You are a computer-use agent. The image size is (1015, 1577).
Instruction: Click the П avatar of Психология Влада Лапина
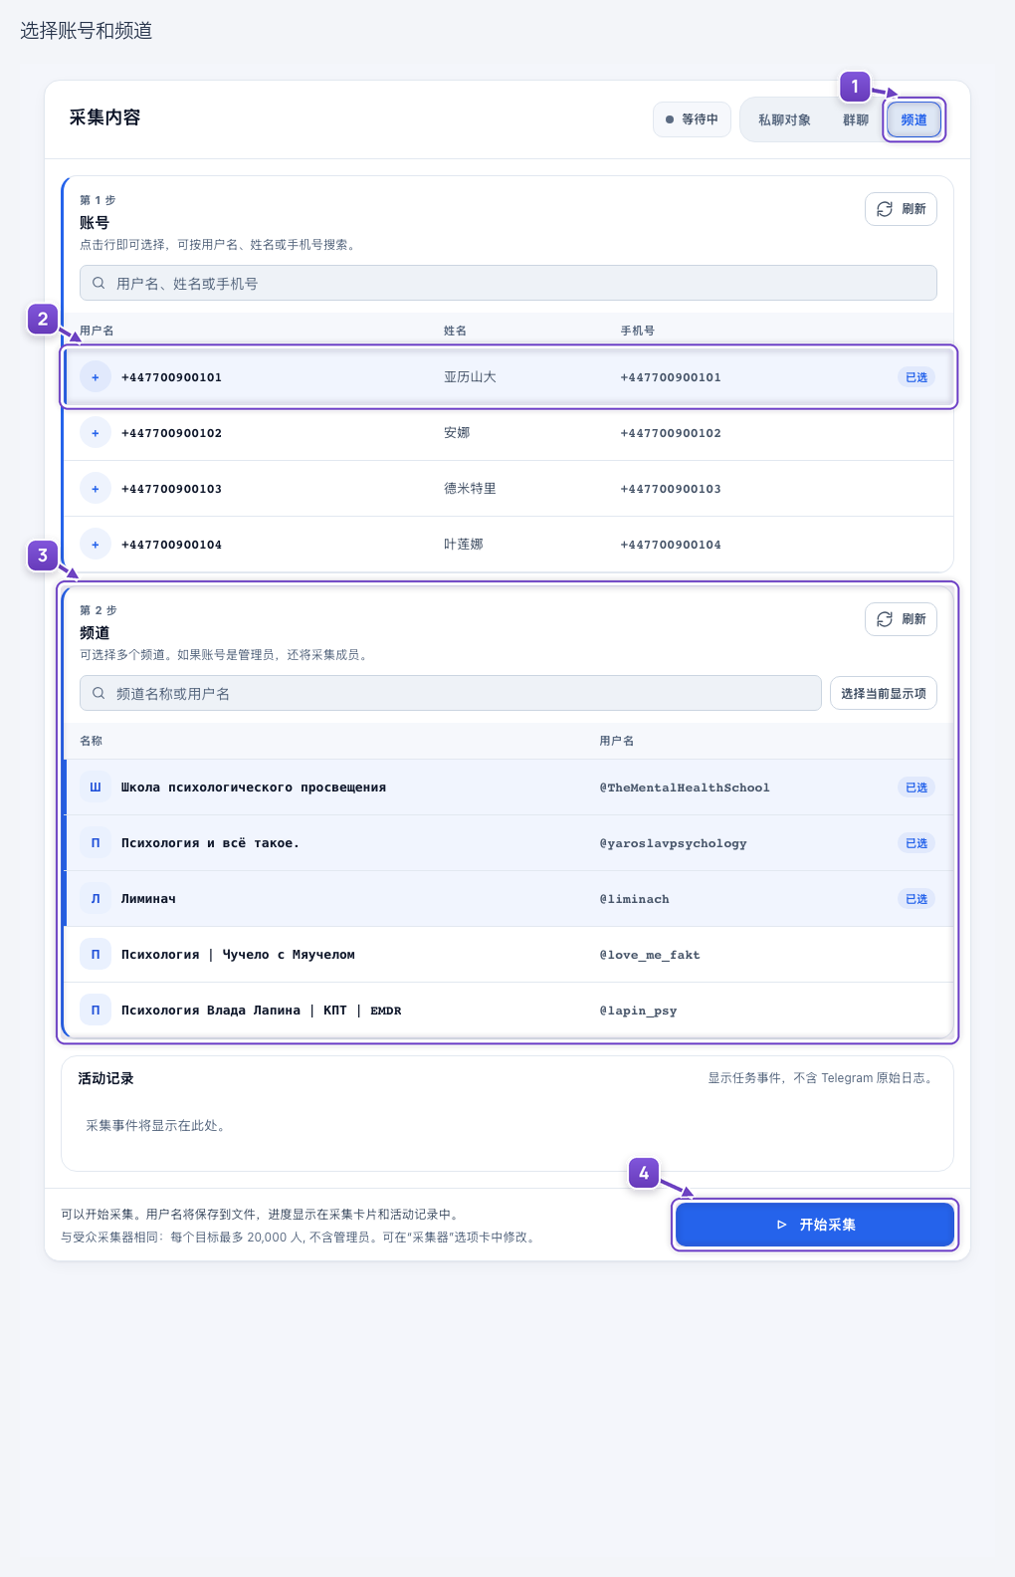tap(96, 1011)
